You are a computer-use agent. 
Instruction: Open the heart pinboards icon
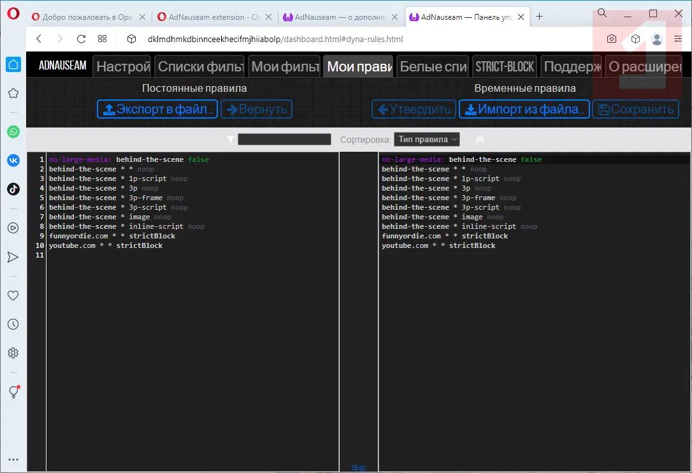pyautogui.click(x=13, y=295)
